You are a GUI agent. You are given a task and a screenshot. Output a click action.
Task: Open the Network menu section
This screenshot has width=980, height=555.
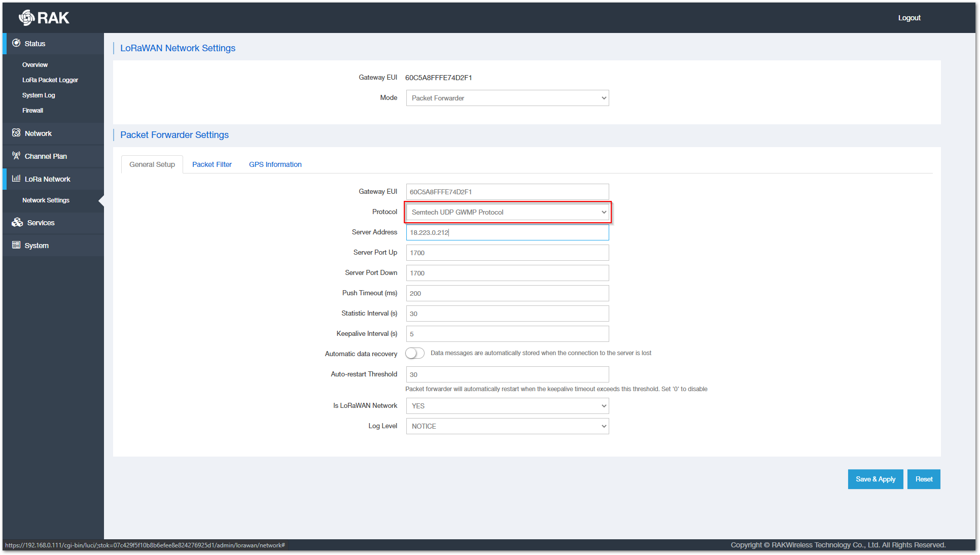tap(53, 133)
